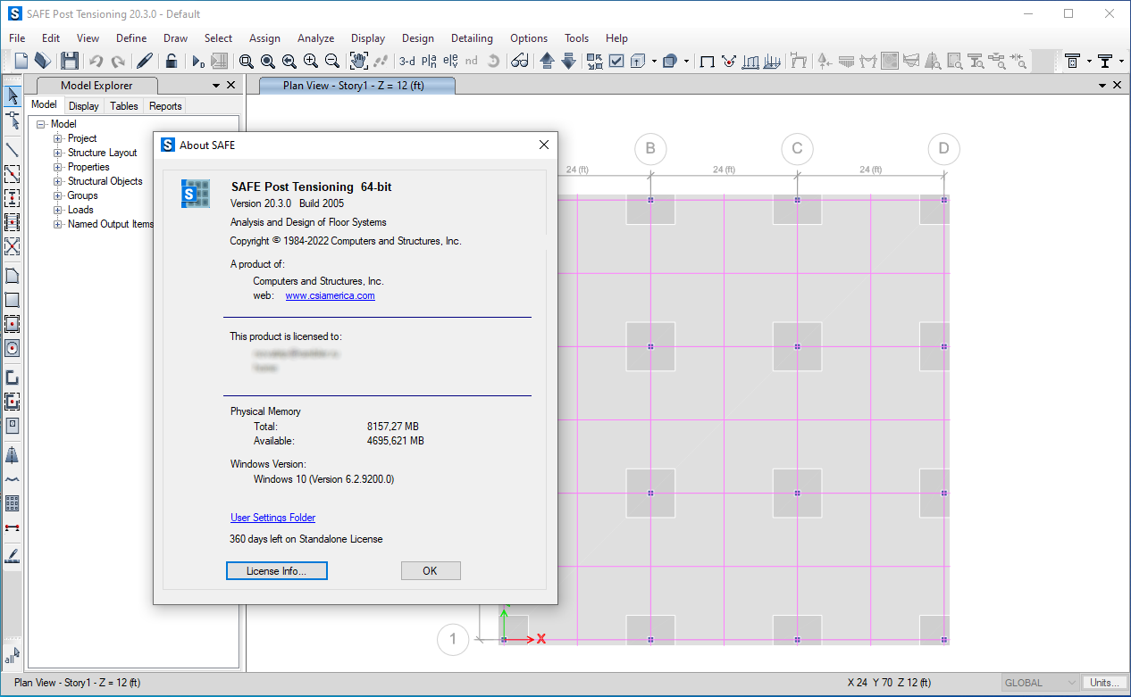Click the Zoom In plus magnifier
This screenshot has height=697, width=1131.
311,61
